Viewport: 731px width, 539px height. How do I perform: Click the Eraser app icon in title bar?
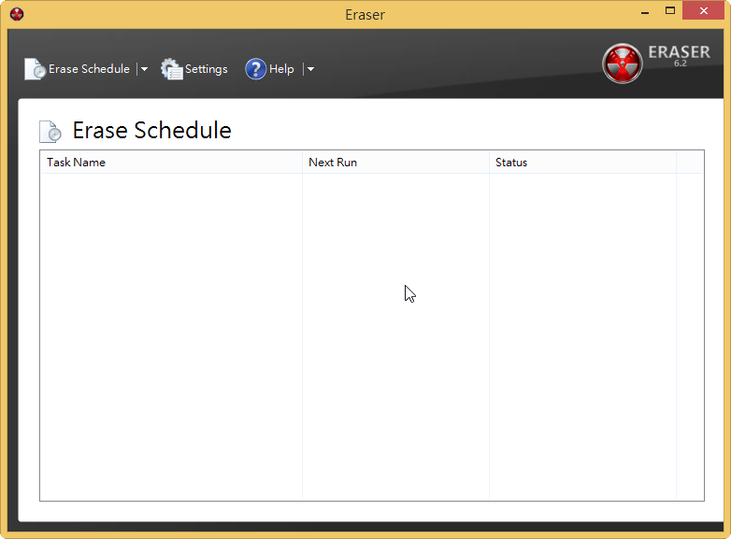[x=17, y=14]
